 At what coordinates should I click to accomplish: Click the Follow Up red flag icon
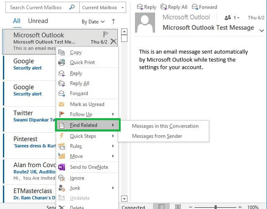coord(62,114)
